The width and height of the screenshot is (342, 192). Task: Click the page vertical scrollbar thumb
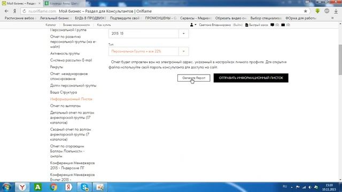[x=340, y=60]
